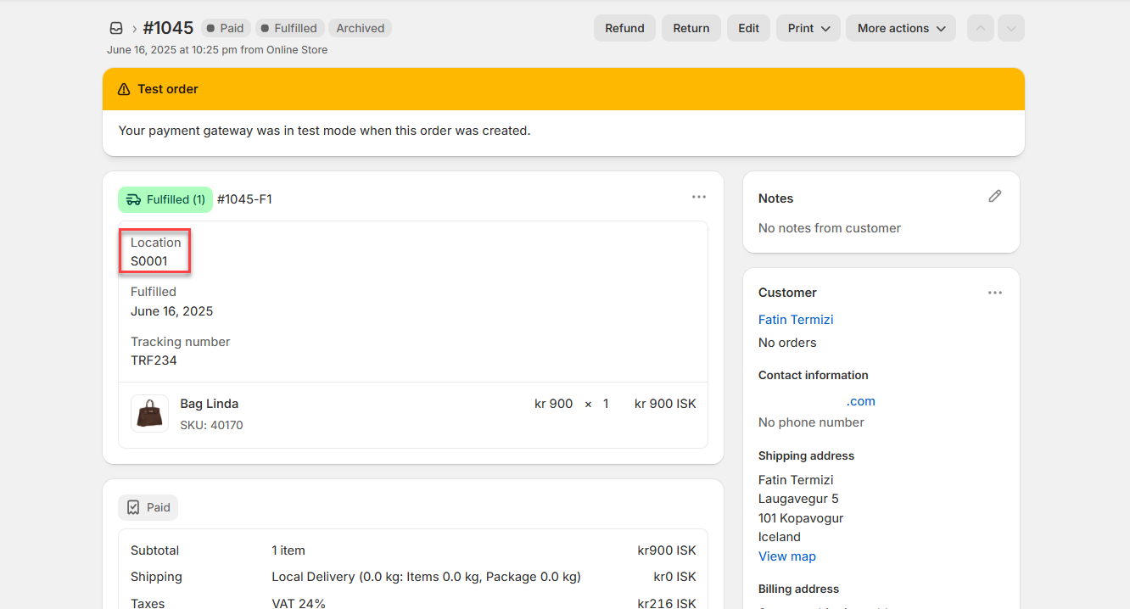Click the customer email link
The width and height of the screenshot is (1130, 609).
click(x=859, y=401)
